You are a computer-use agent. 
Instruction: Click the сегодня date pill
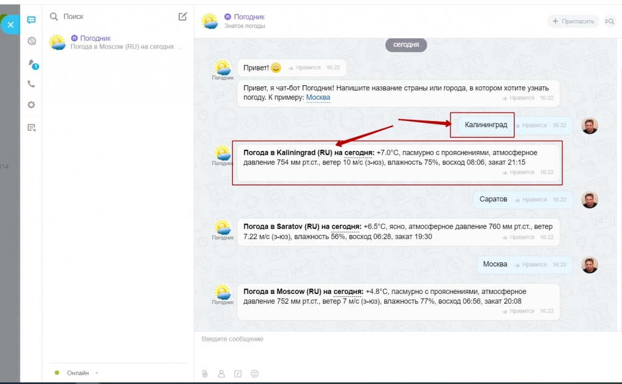click(x=406, y=44)
